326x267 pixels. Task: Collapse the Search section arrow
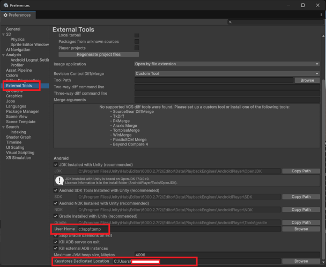click(x=3, y=127)
